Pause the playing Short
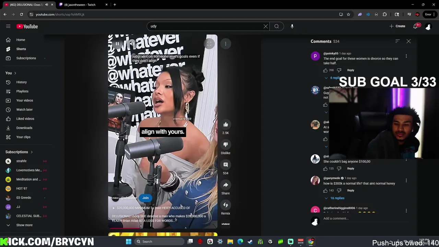This screenshot has width=439, height=247. tap(117, 44)
